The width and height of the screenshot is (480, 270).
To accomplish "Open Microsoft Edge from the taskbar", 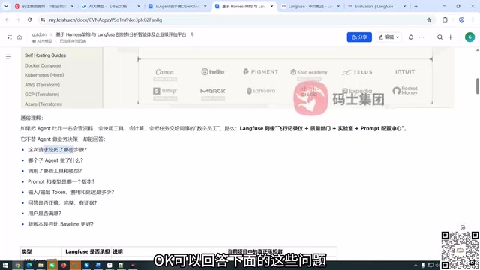I will [x=29, y=265].
